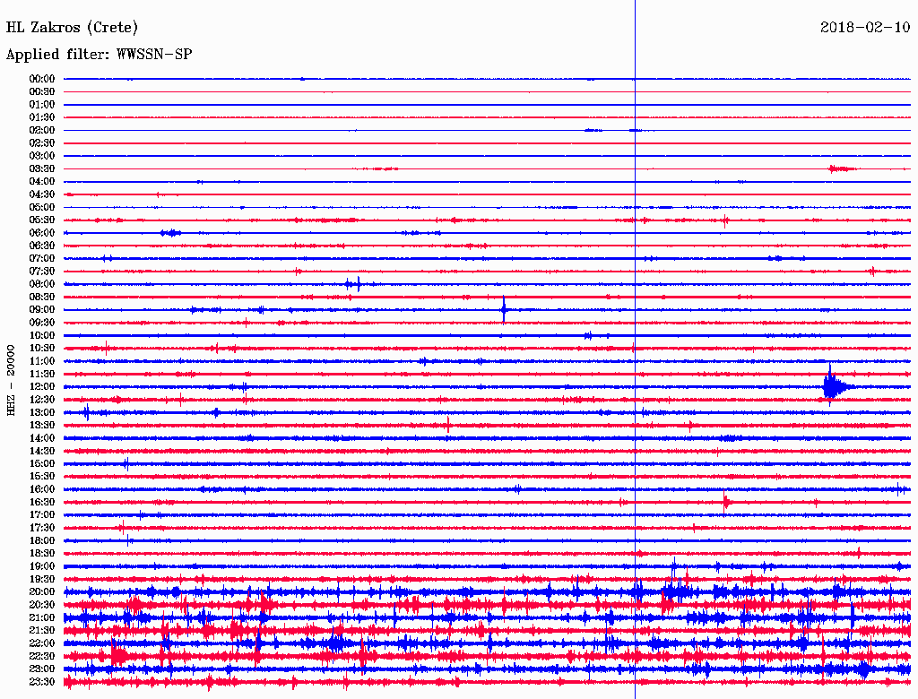Click the 12:00 time label

[x=42, y=386]
